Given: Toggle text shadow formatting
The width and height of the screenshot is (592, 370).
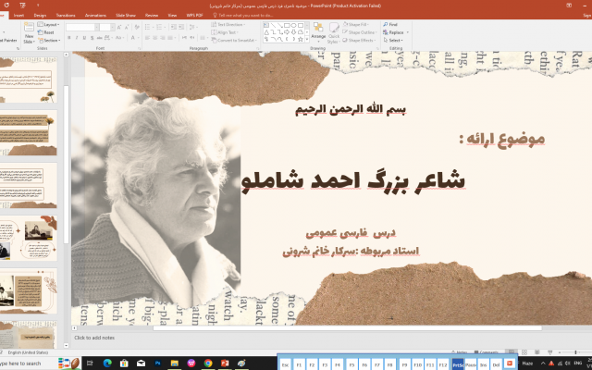Looking at the screenshot, I should [x=92, y=38].
